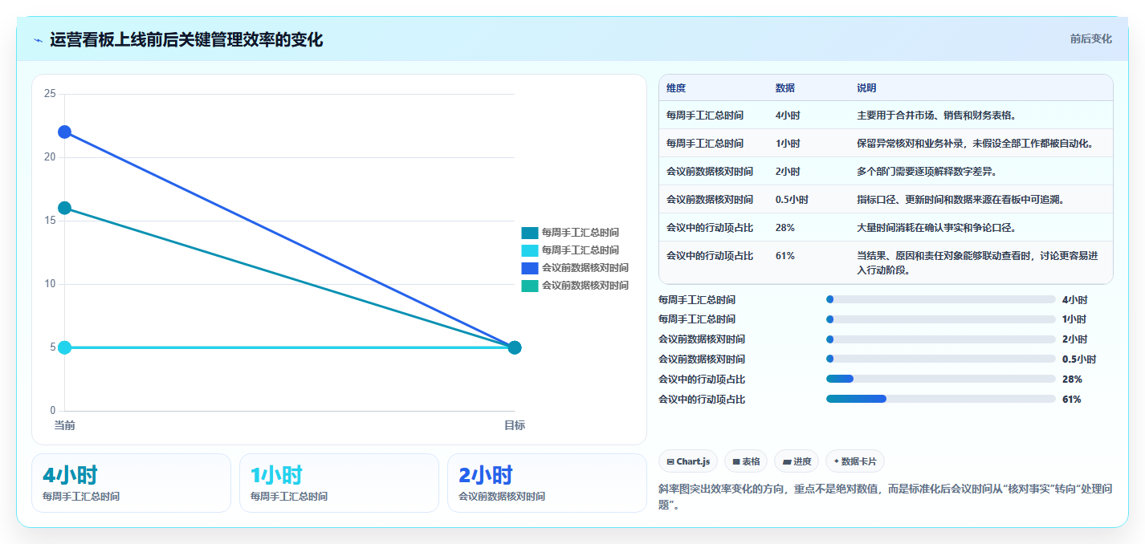Toggle the blue legend swatch for 会议前数据核对时间
Screen dimensions: 1145x544
click(x=529, y=268)
